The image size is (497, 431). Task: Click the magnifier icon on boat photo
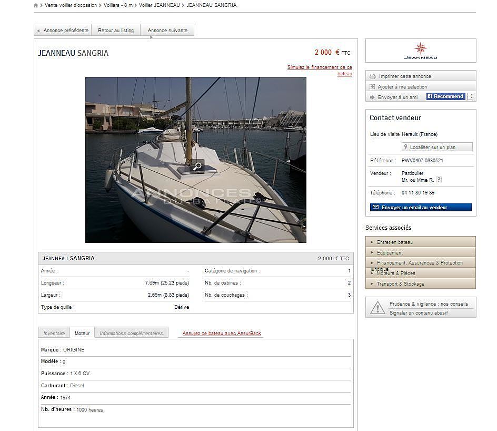197,166
